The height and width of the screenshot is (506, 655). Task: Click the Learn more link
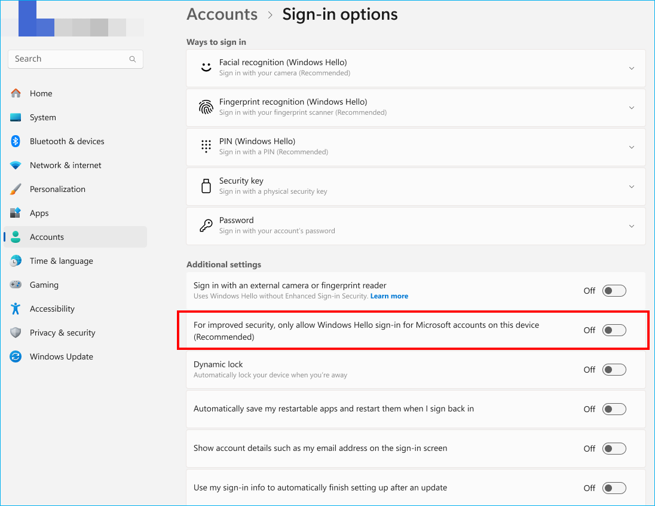click(389, 295)
